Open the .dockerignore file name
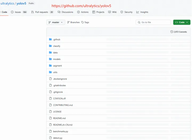This screenshot has height=140, width=192. (60, 79)
